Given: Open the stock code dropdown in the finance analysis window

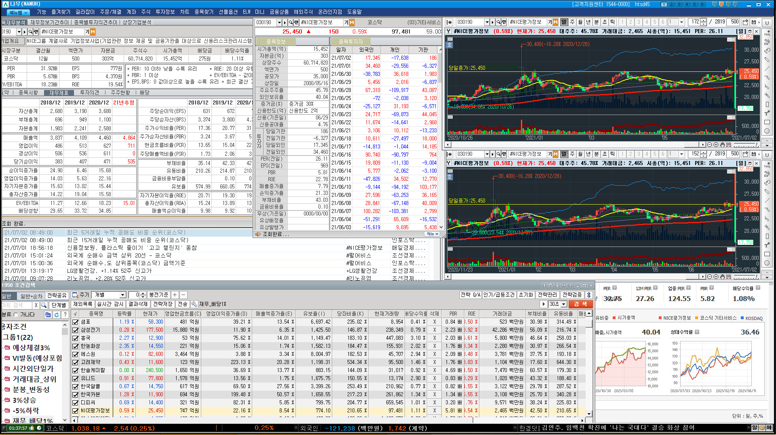Looking at the screenshot, I should click(19, 31).
